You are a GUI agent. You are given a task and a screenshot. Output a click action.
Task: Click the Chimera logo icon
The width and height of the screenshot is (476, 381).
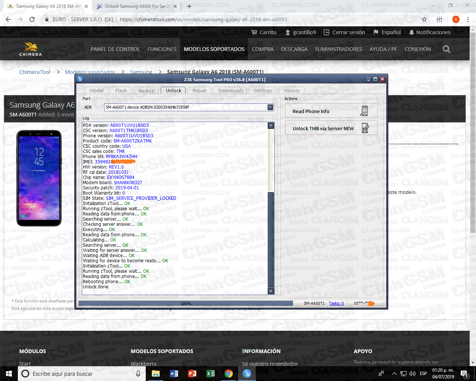click(x=30, y=49)
